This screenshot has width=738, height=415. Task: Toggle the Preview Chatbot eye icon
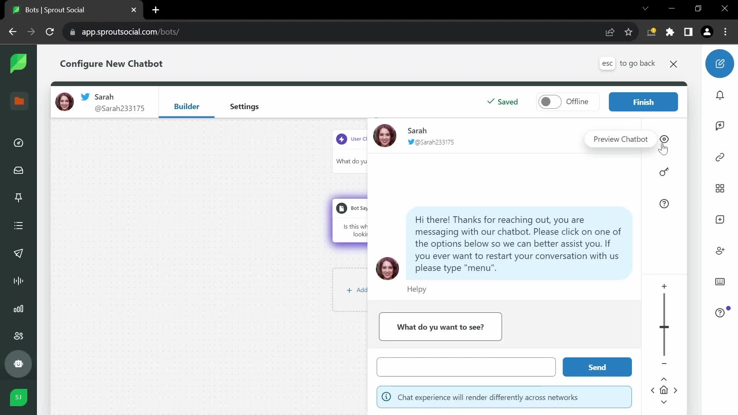click(664, 139)
